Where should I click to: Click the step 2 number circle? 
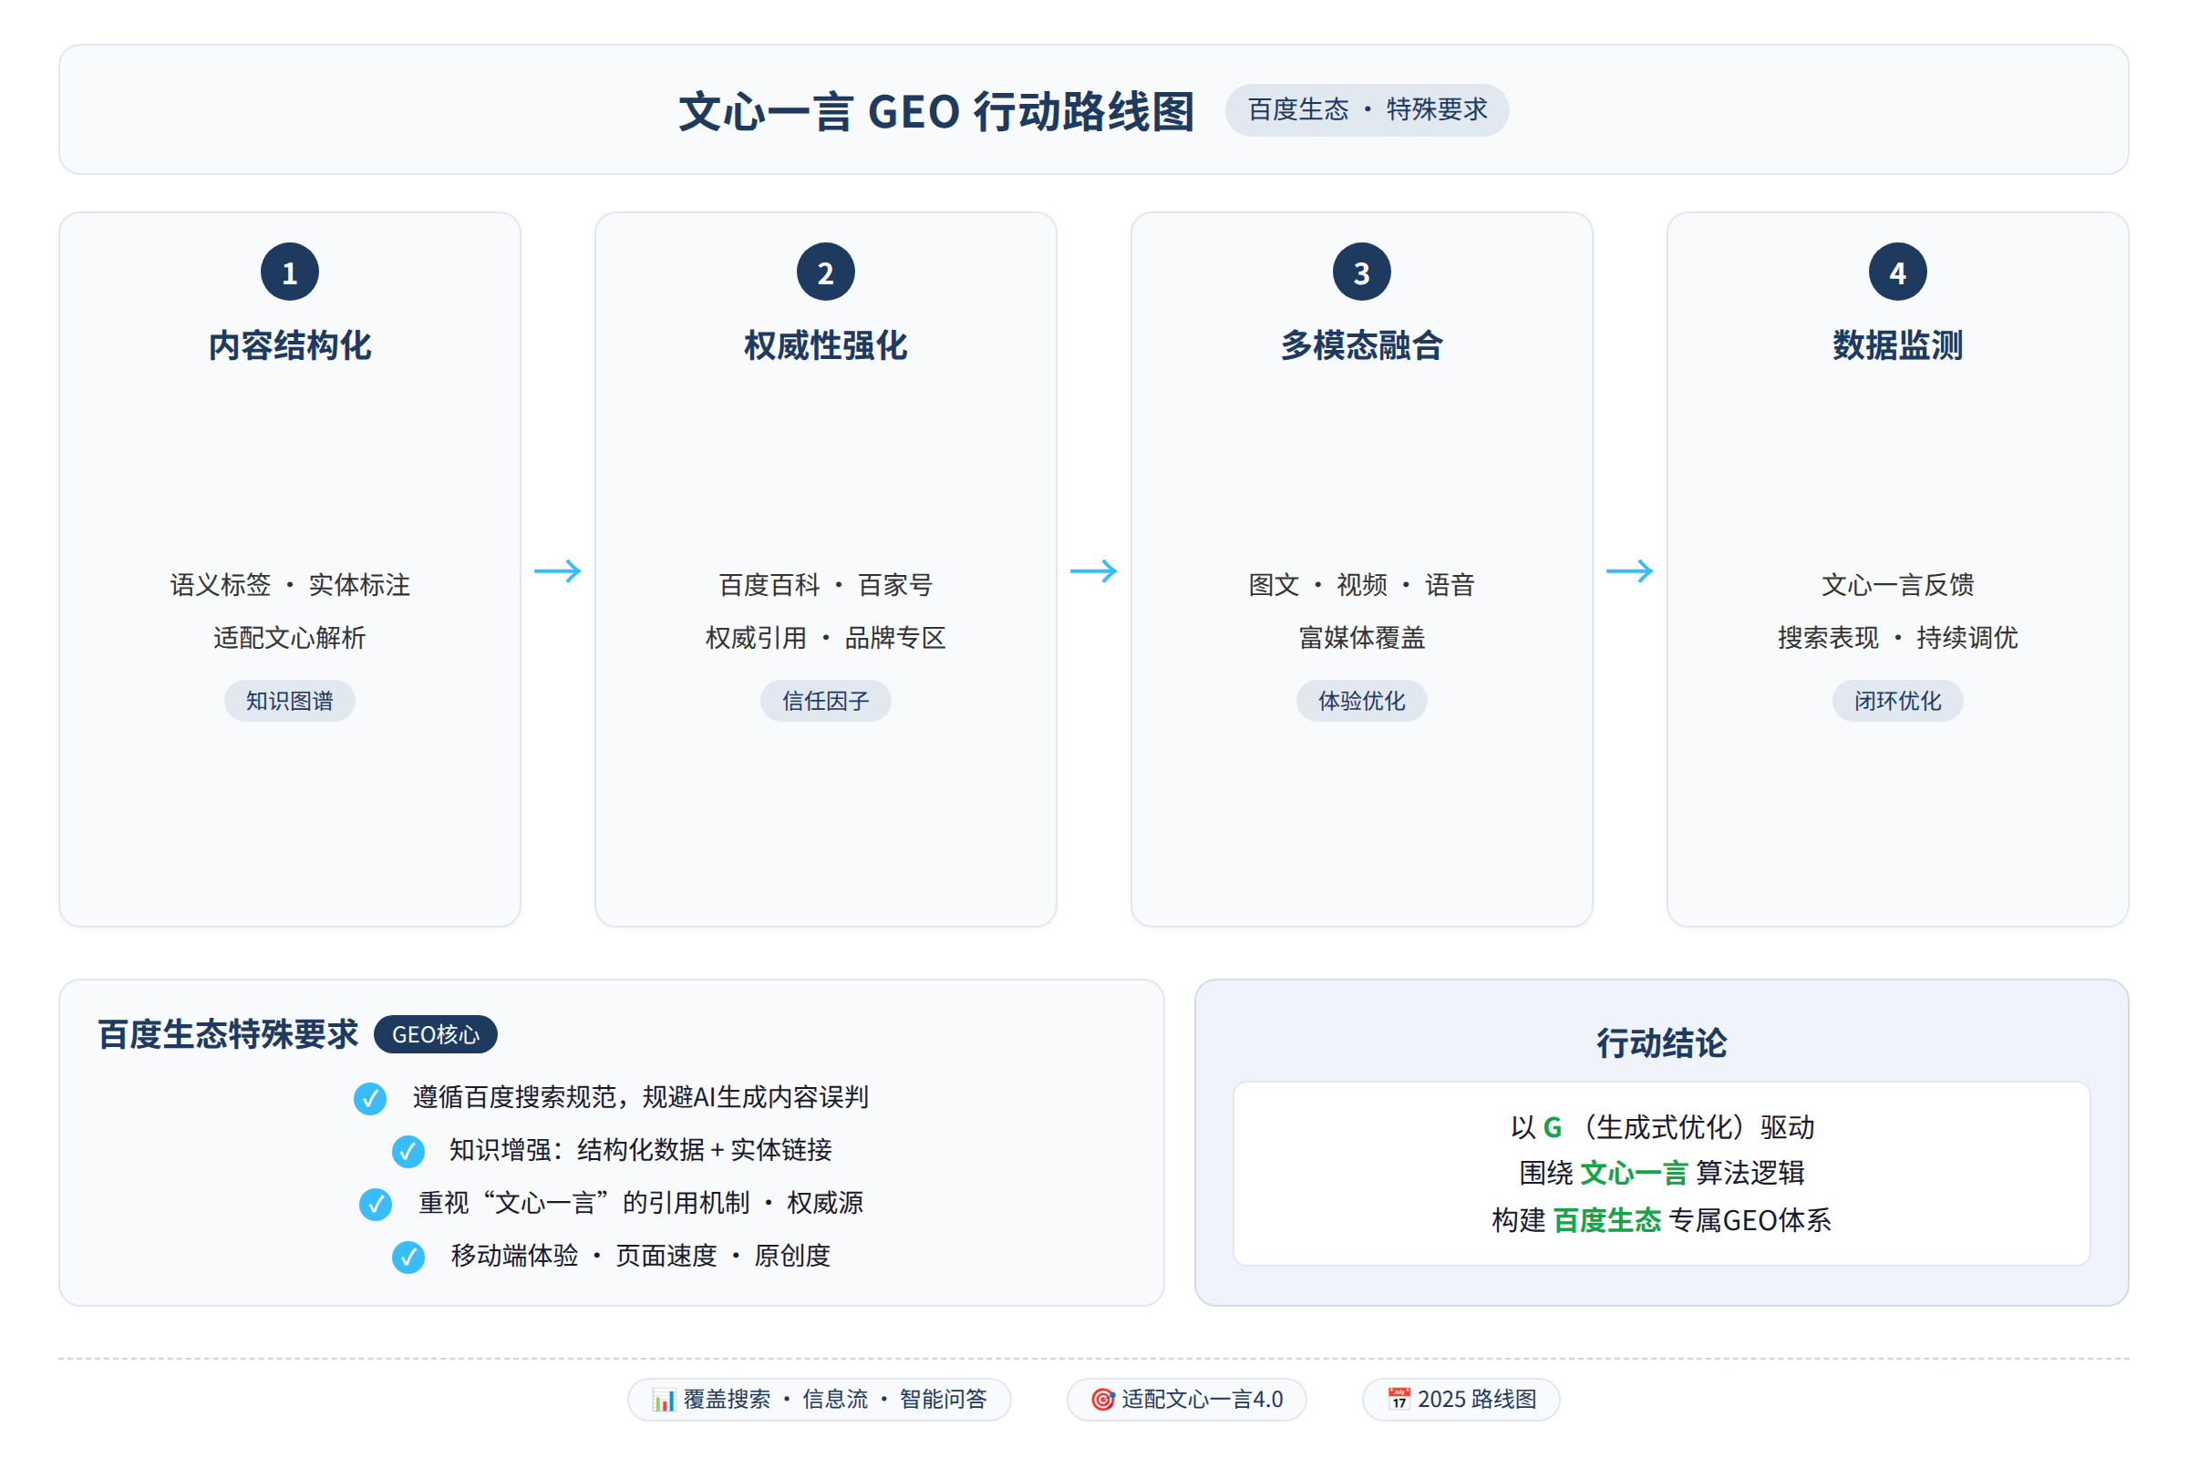(x=825, y=272)
